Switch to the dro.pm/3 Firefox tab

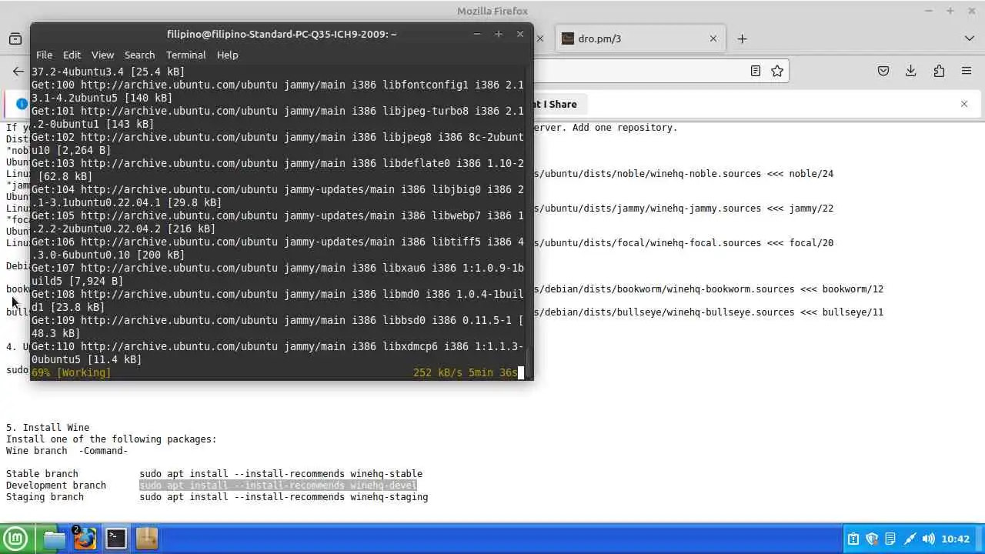639,38
